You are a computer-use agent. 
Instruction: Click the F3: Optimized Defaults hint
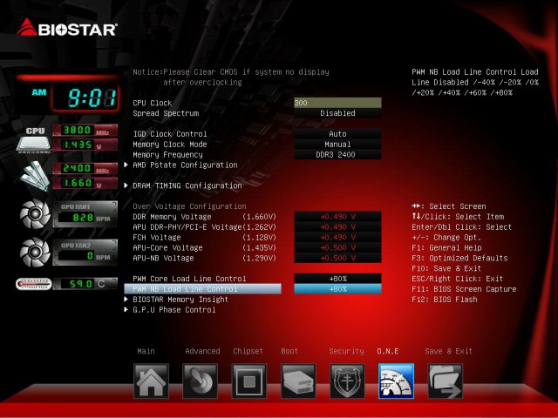coord(459,258)
